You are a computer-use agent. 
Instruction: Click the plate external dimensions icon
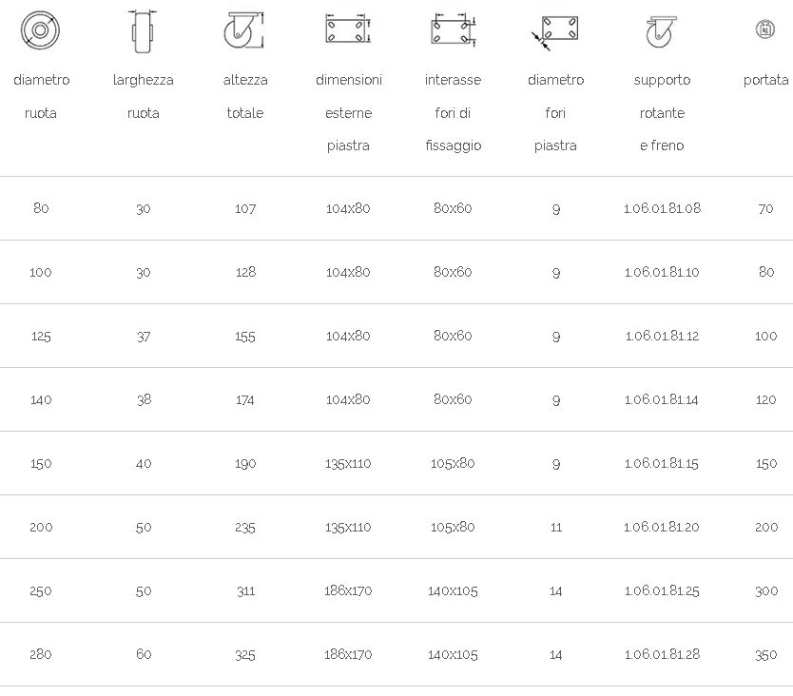click(348, 29)
